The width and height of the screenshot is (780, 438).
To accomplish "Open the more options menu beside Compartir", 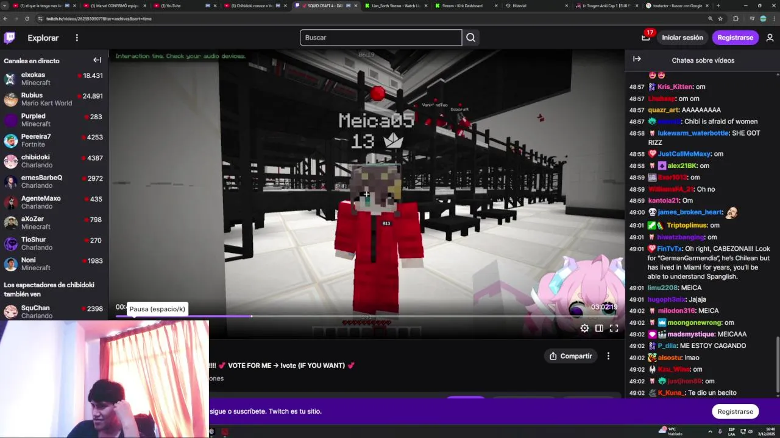I will (608, 356).
